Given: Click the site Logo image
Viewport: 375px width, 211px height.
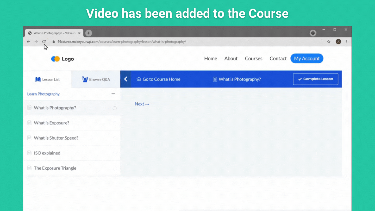Looking at the screenshot, I should click(63, 59).
